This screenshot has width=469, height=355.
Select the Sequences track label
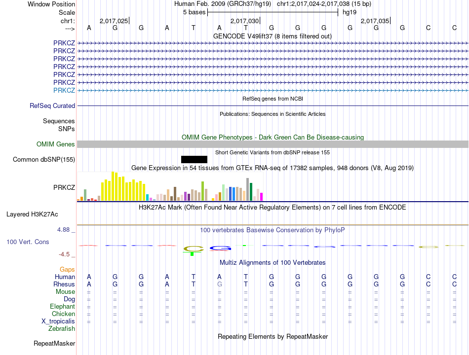[59, 121]
